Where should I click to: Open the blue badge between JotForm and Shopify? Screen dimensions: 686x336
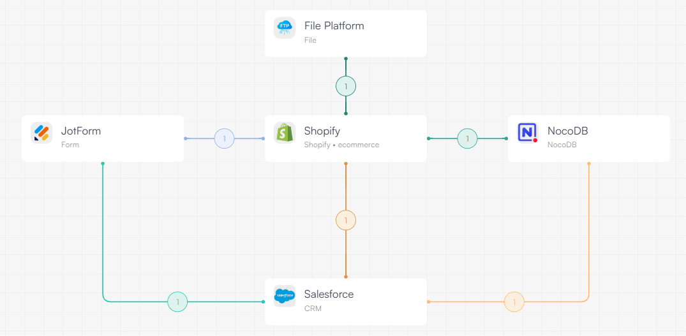225,138
